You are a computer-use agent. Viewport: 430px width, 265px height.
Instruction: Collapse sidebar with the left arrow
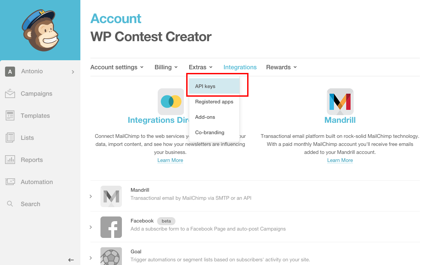tap(71, 260)
